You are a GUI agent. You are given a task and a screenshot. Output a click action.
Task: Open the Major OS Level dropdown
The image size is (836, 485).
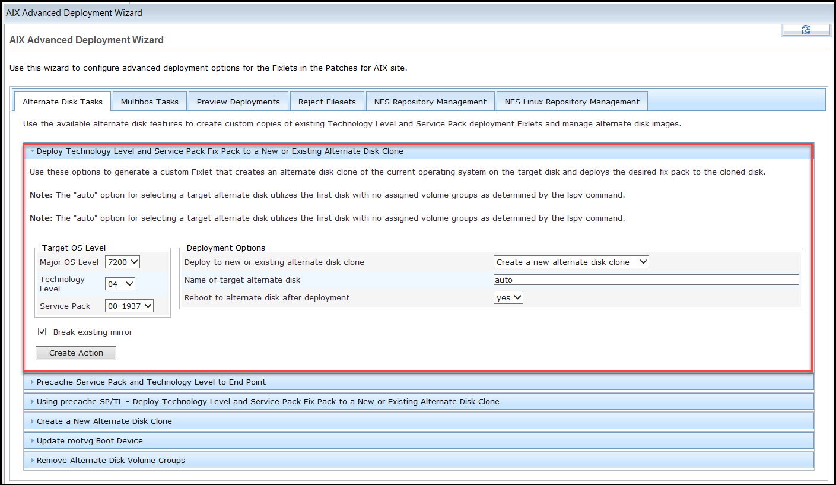[x=122, y=262]
